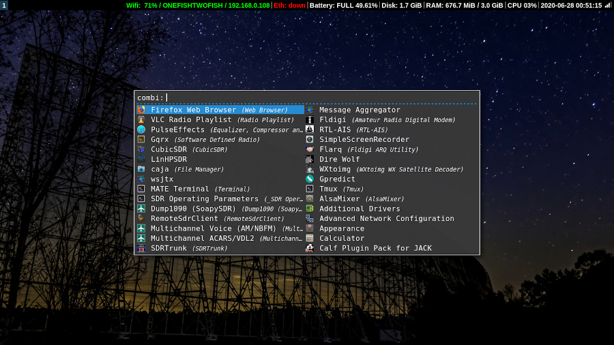614x345 pixels.
Task: Click the VLC Radio Playlist traffic-cone icon
Action: pyautogui.click(x=141, y=119)
